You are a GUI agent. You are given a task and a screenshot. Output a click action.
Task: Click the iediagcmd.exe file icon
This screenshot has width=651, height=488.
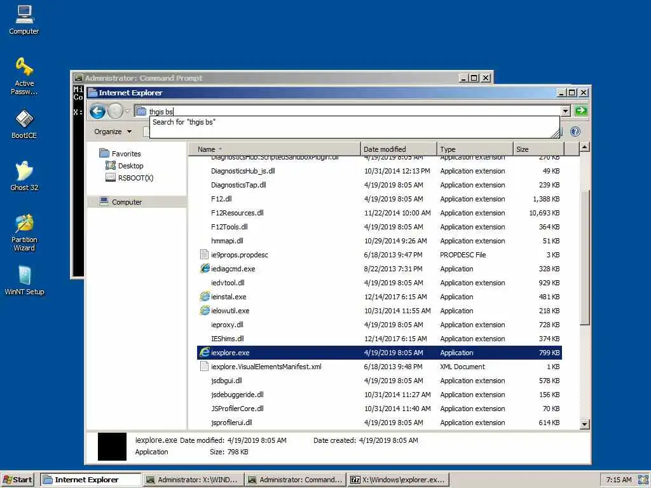205,269
